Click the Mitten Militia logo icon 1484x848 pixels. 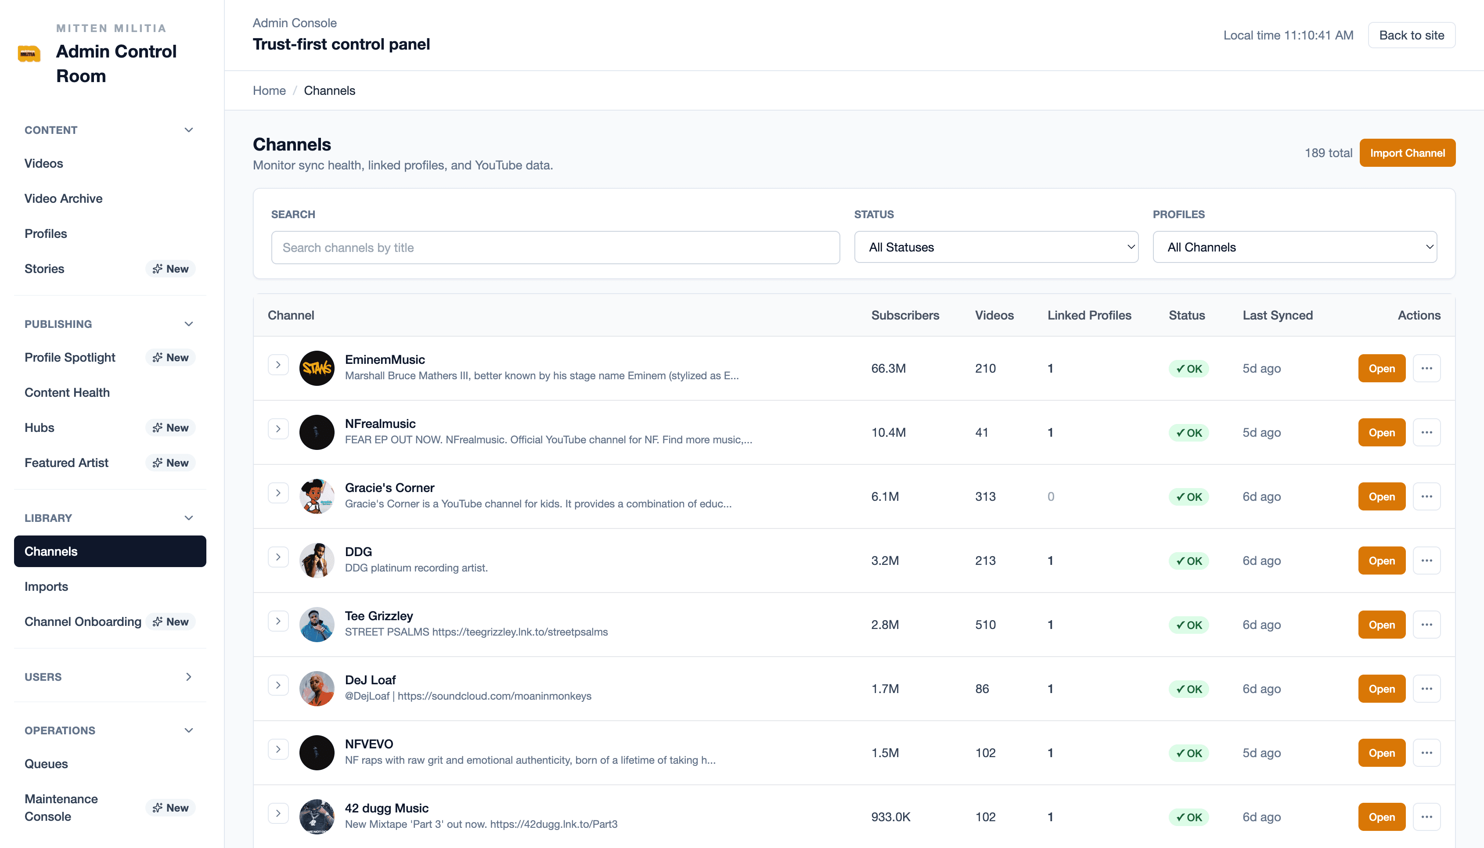(x=29, y=54)
